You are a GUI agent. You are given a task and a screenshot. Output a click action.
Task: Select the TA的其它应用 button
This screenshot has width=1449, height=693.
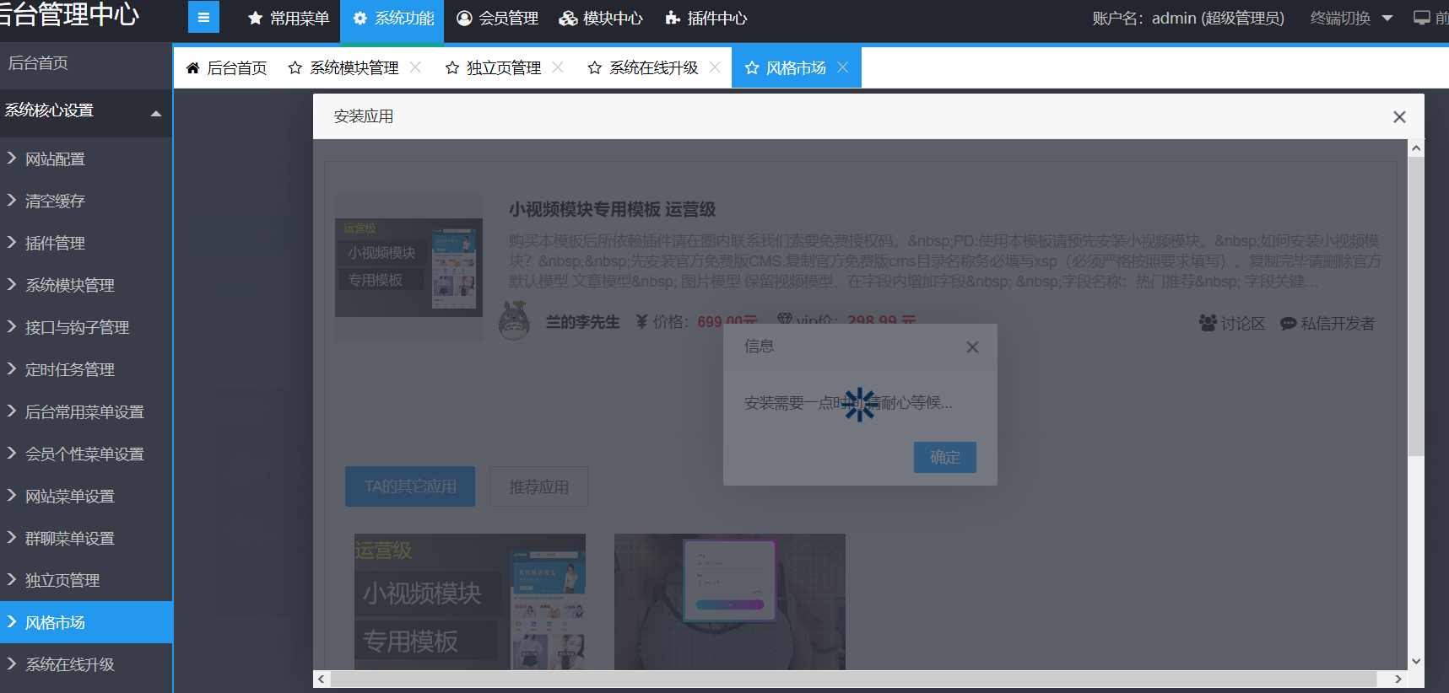(410, 486)
